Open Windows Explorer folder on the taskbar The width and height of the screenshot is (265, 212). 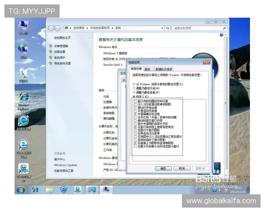click(x=49, y=190)
